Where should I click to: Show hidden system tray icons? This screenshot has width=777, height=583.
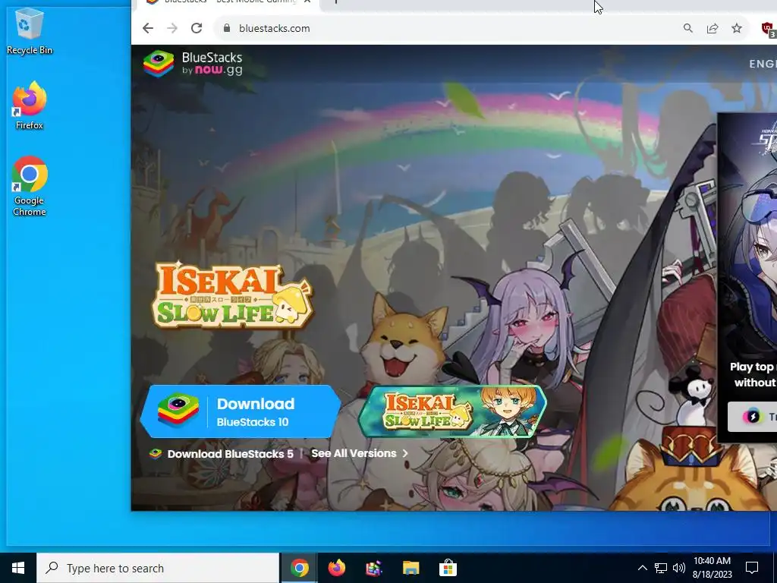coord(642,568)
